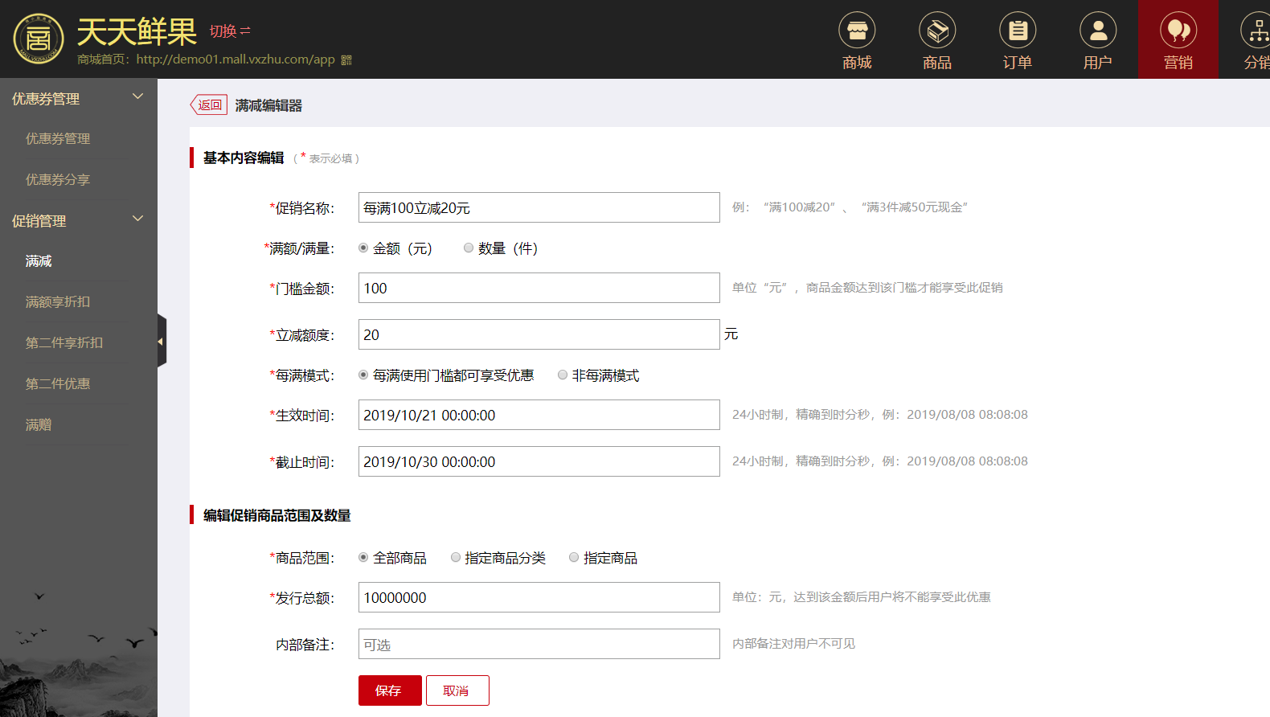Image resolution: width=1270 pixels, height=717 pixels.
Task: Focus the 截止时间 date field
Action: [x=539, y=461]
